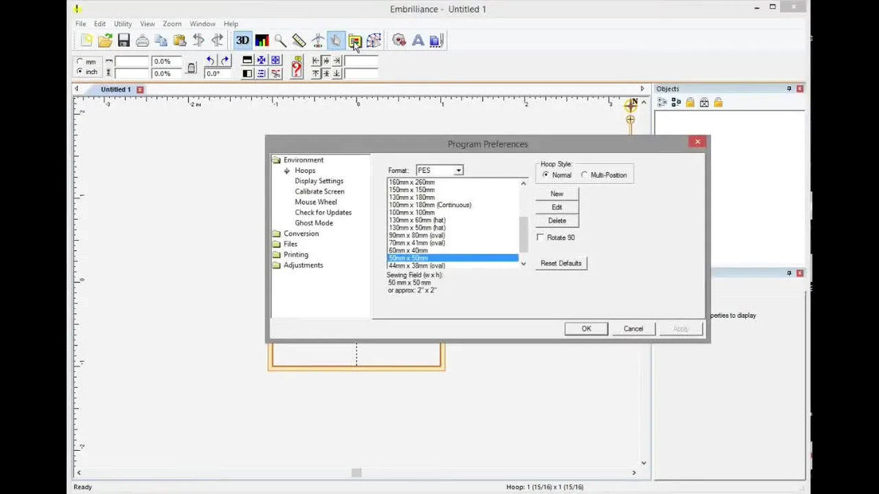Toggle the 3D view button
Image resolution: width=879 pixels, height=494 pixels.
coord(242,40)
